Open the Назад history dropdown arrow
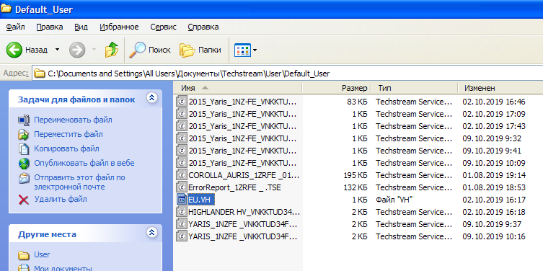The width and height of the screenshot is (543, 271). point(57,50)
